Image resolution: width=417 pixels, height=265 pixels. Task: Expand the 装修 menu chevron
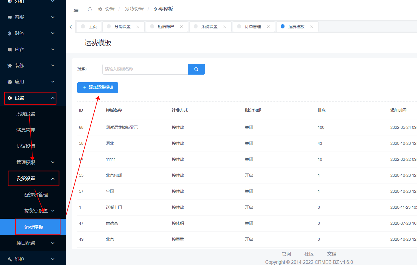53,65
